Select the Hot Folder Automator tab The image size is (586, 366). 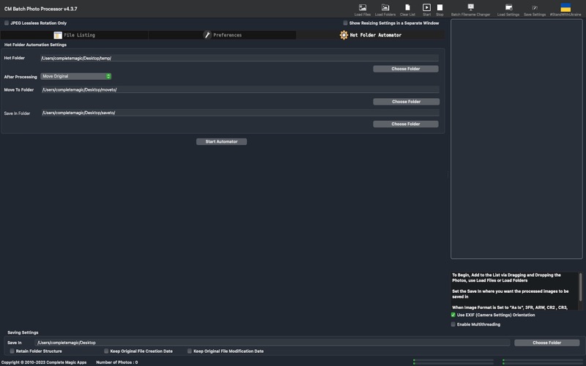pos(371,35)
